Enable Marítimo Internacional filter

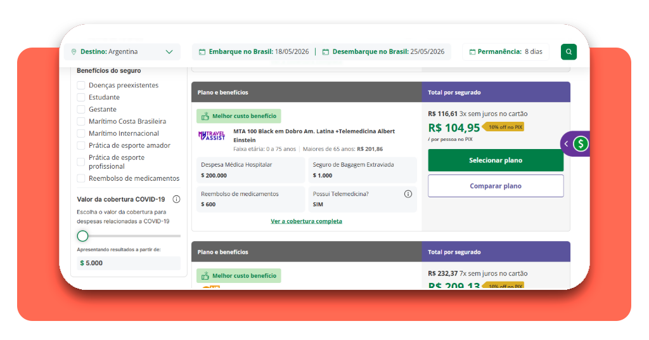[x=81, y=133]
